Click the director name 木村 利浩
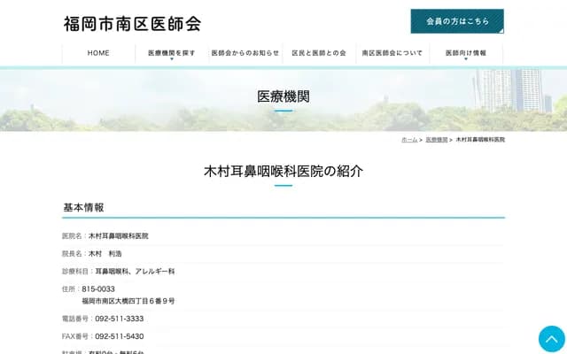 105,254
